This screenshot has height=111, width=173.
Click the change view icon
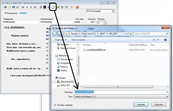154,40
